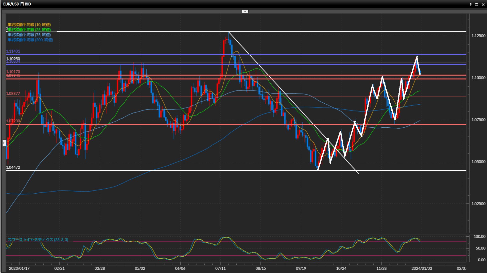Expand the left side panel arrow
This screenshot has height=273, width=487.
pyautogui.click(x=4, y=143)
